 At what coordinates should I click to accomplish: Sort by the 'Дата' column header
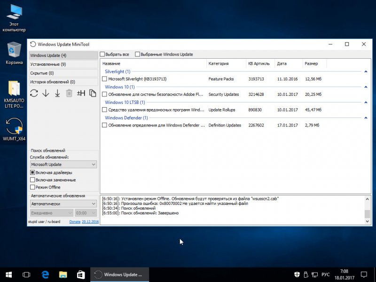pos(289,63)
